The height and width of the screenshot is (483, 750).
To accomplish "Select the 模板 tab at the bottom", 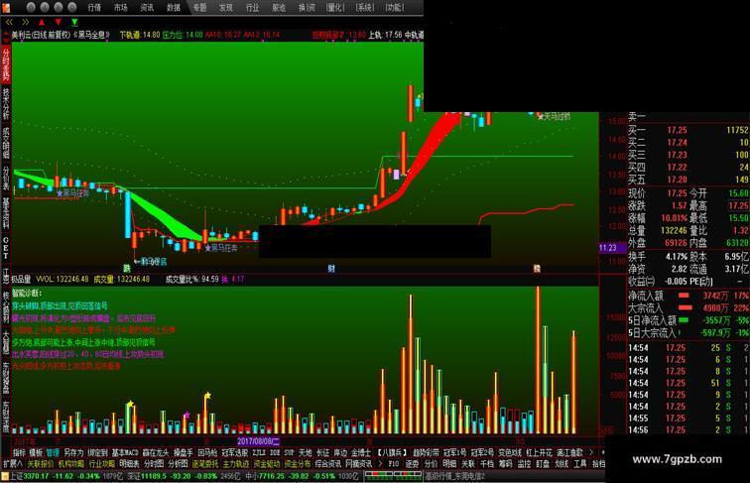I will point(36,452).
